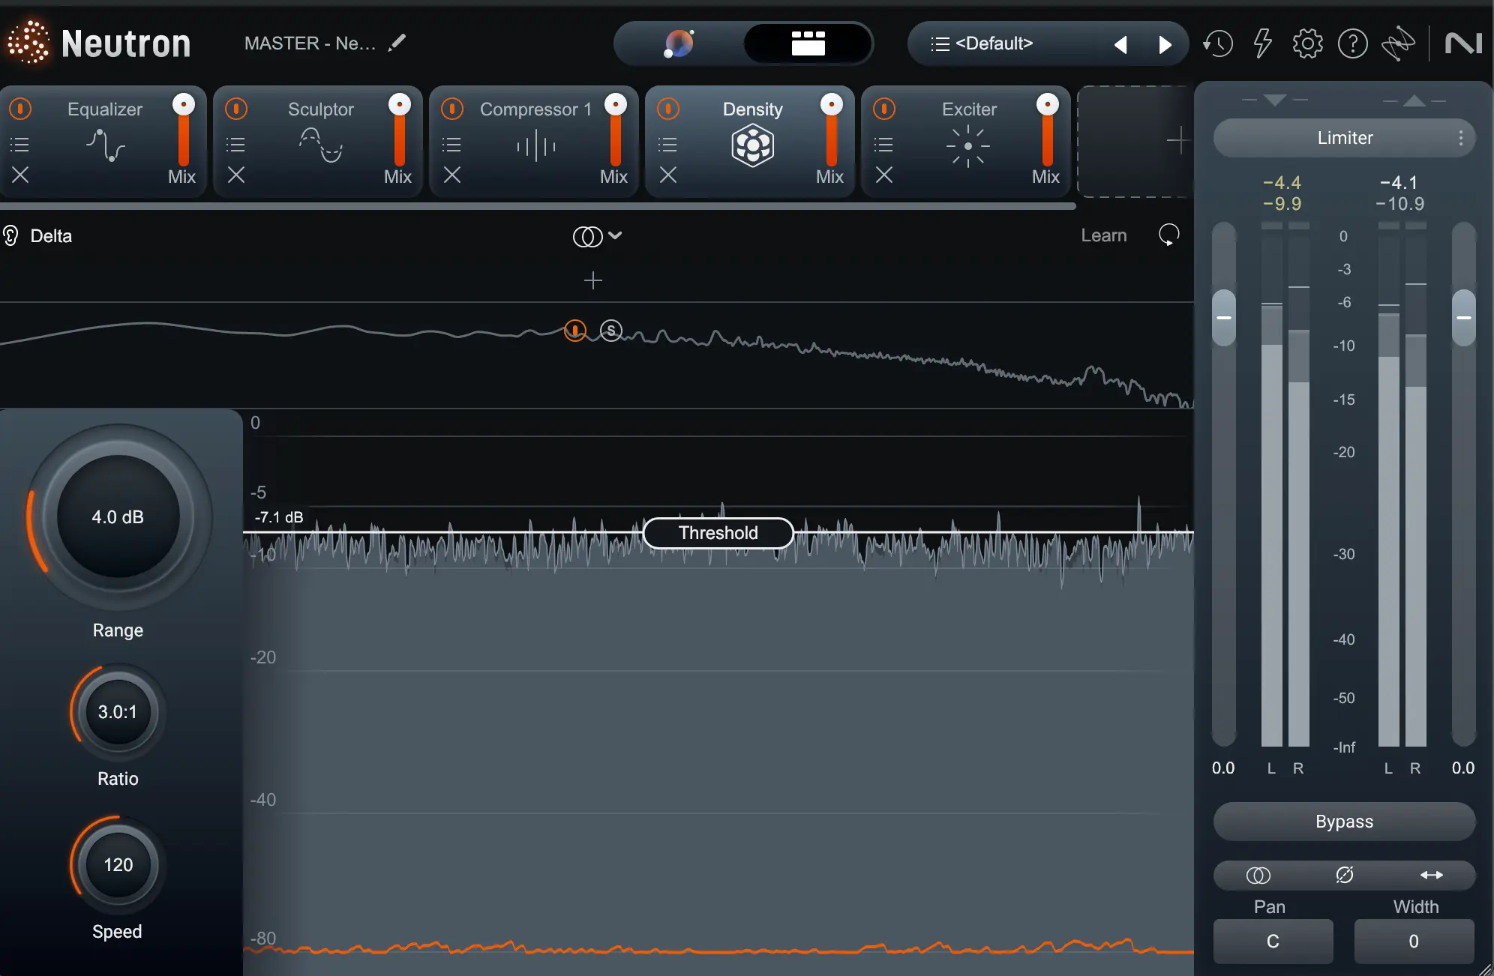Click the lightning bolt icon in the header
The height and width of the screenshot is (976, 1494).
click(1262, 43)
